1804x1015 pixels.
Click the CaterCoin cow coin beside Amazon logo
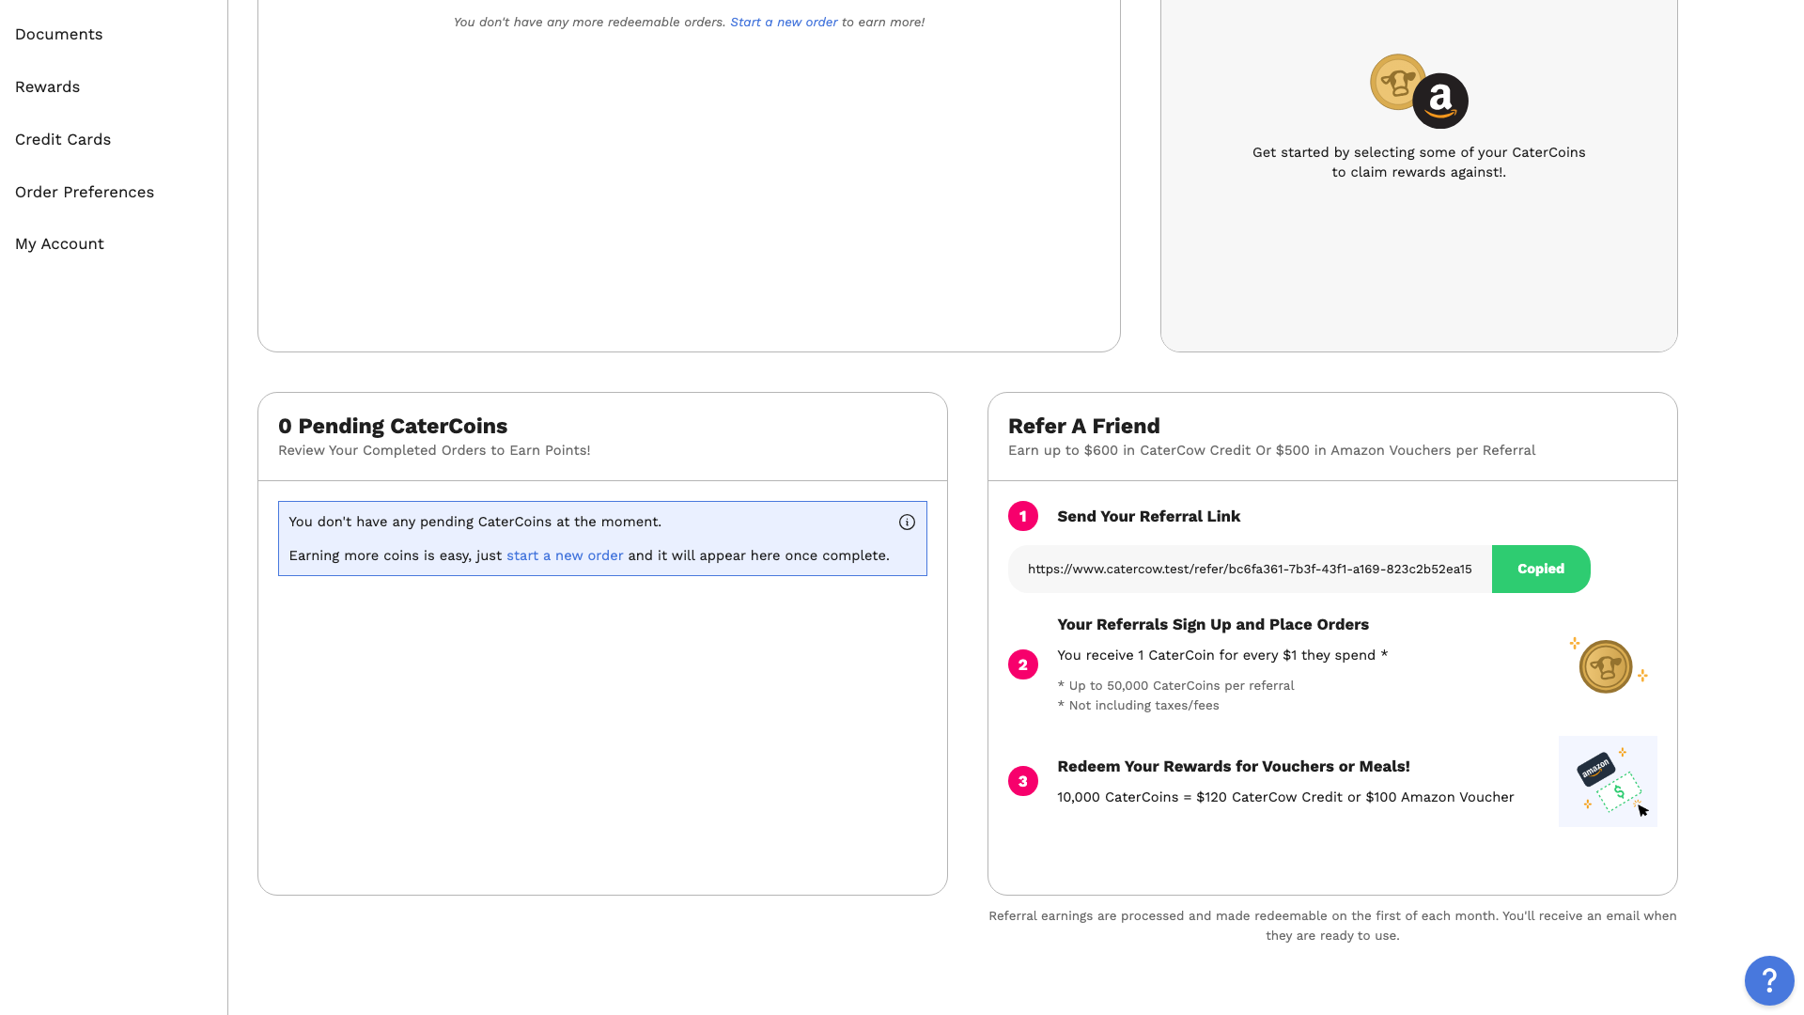click(1396, 82)
